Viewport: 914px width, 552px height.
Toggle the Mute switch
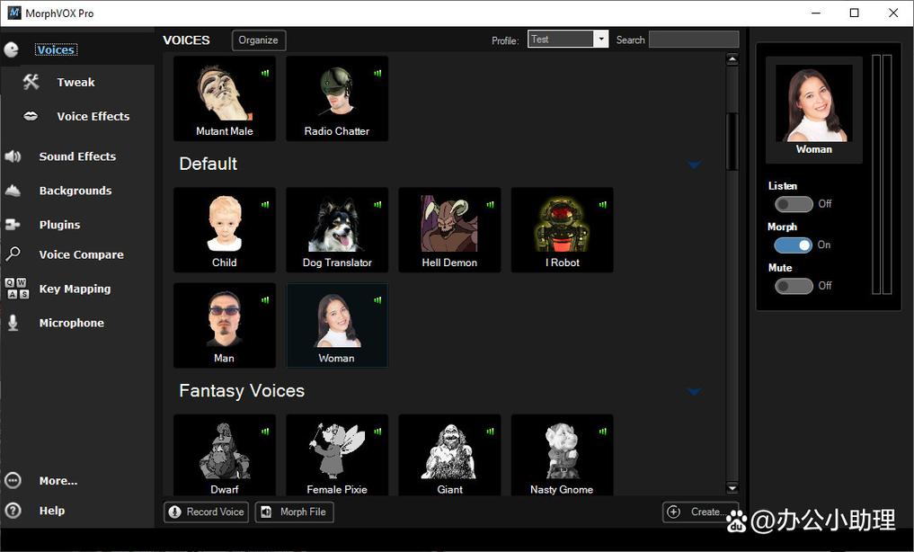794,286
